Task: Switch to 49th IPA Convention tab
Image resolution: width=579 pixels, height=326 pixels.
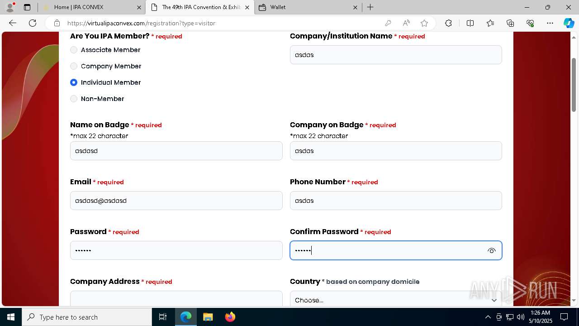Action: 199,7
